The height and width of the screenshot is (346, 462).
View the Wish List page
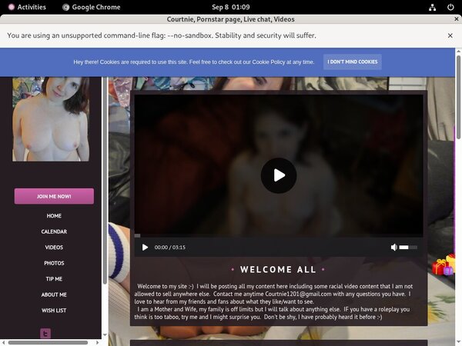click(x=54, y=311)
